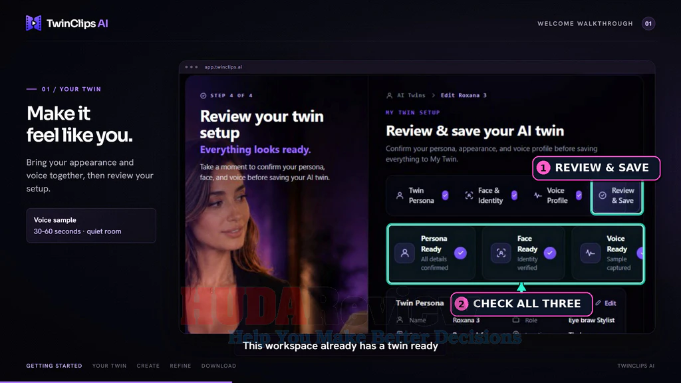Toggle the Twin Persona step checkmark

click(x=445, y=195)
